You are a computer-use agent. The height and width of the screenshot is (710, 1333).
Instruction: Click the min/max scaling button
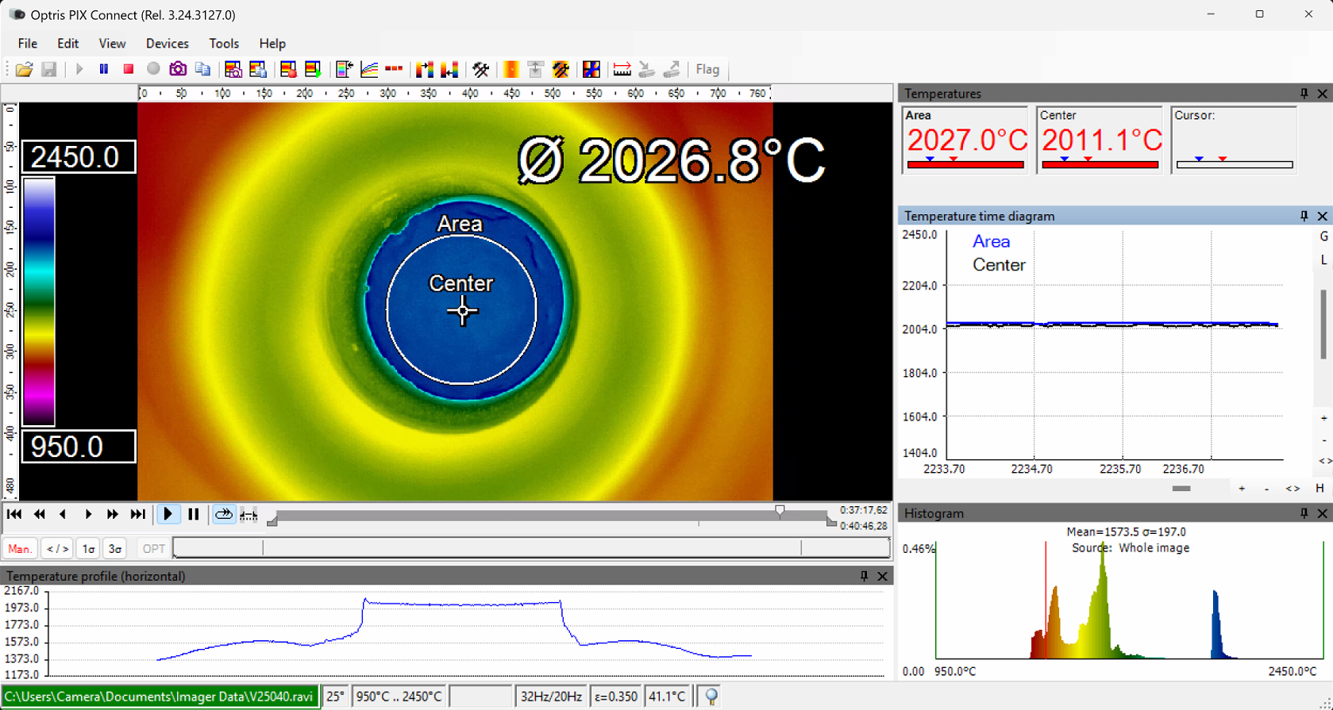[x=57, y=549]
